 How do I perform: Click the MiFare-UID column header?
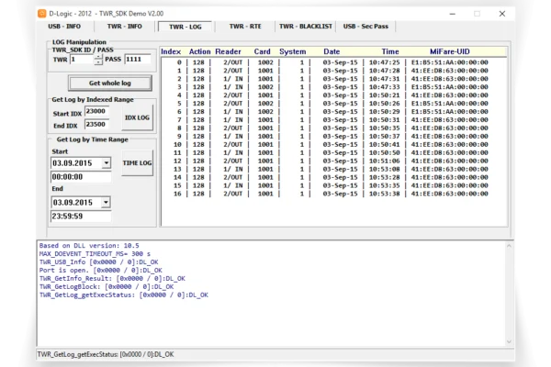click(x=450, y=51)
